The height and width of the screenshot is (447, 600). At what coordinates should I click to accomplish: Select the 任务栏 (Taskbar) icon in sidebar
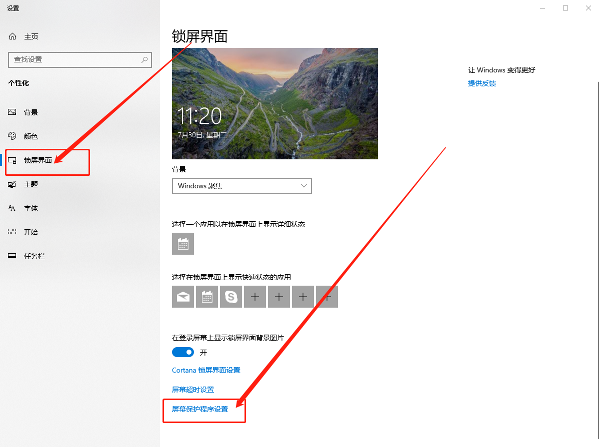(x=12, y=256)
